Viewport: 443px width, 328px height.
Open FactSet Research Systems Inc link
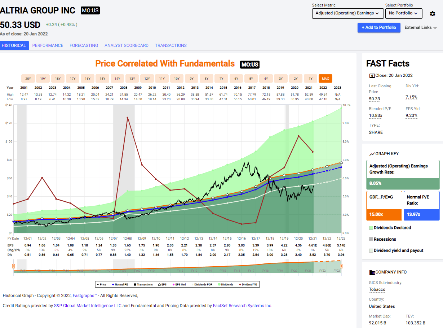pyautogui.click(x=242, y=306)
